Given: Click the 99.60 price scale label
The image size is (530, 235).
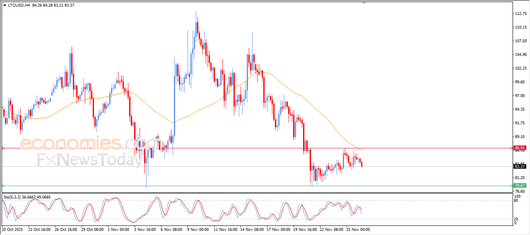Looking at the screenshot, I should coord(519,82).
